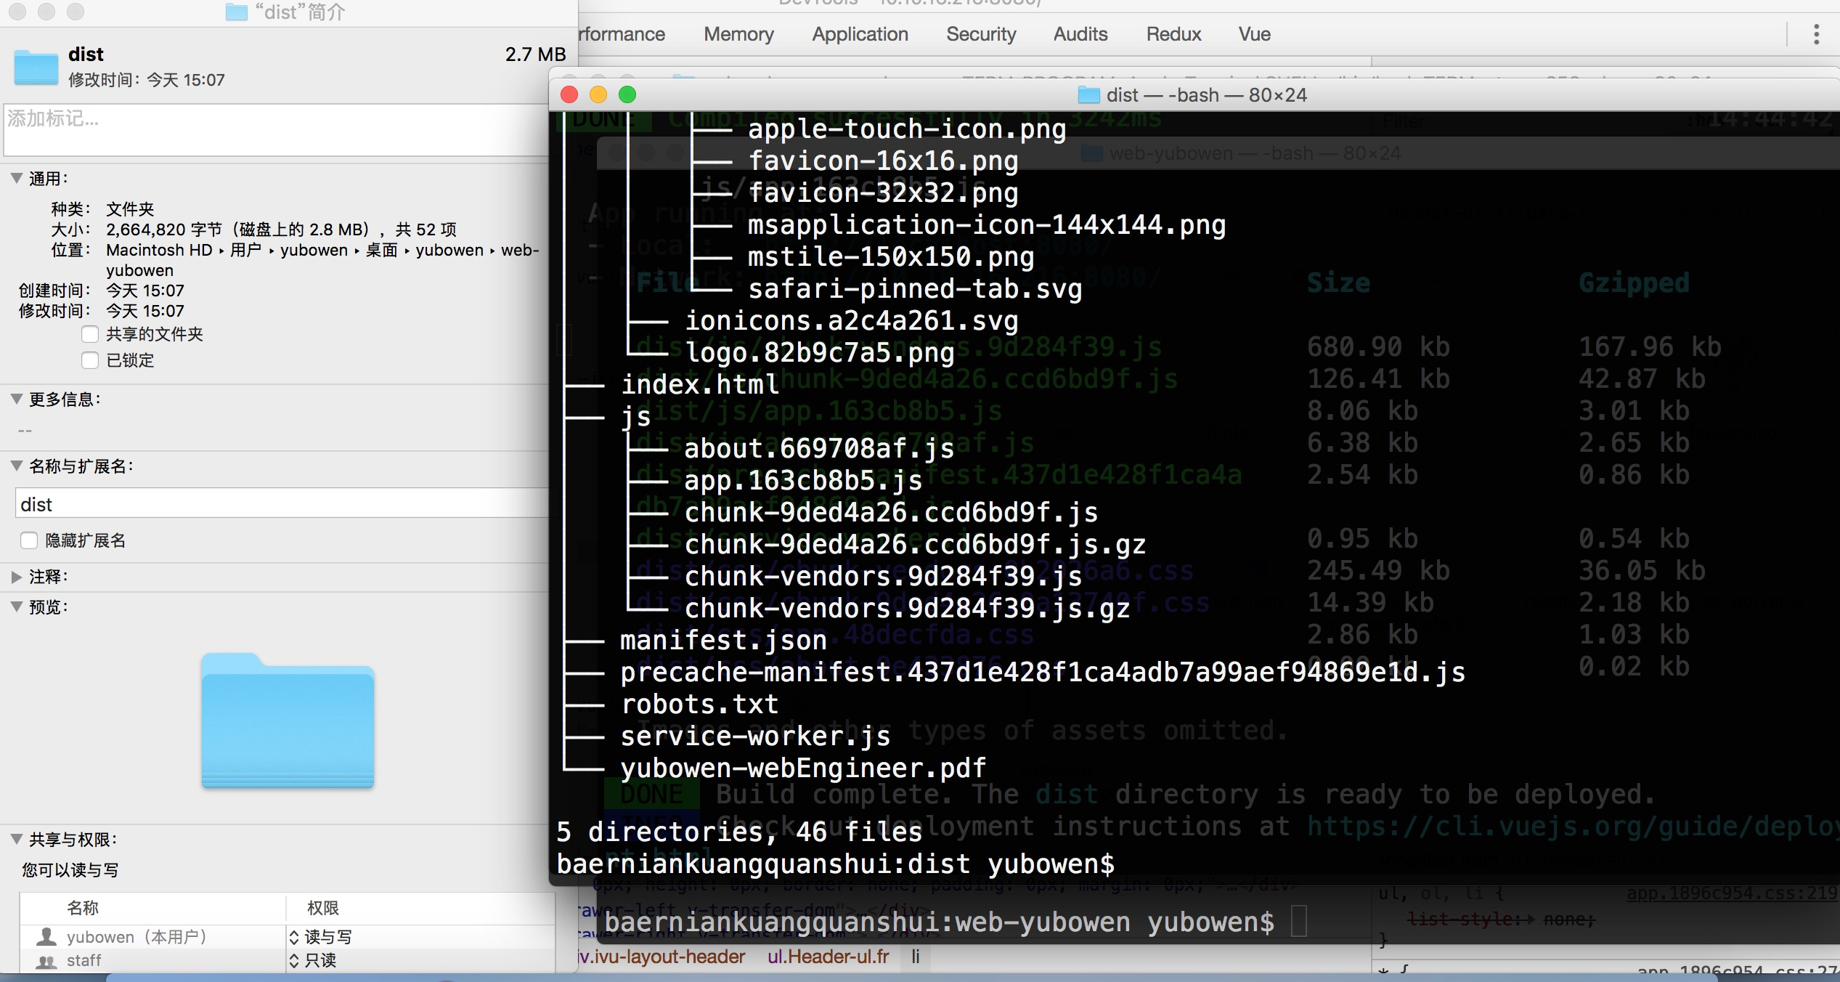Expand the Comments section triangle
The width and height of the screenshot is (1840, 982).
point(17,577)
